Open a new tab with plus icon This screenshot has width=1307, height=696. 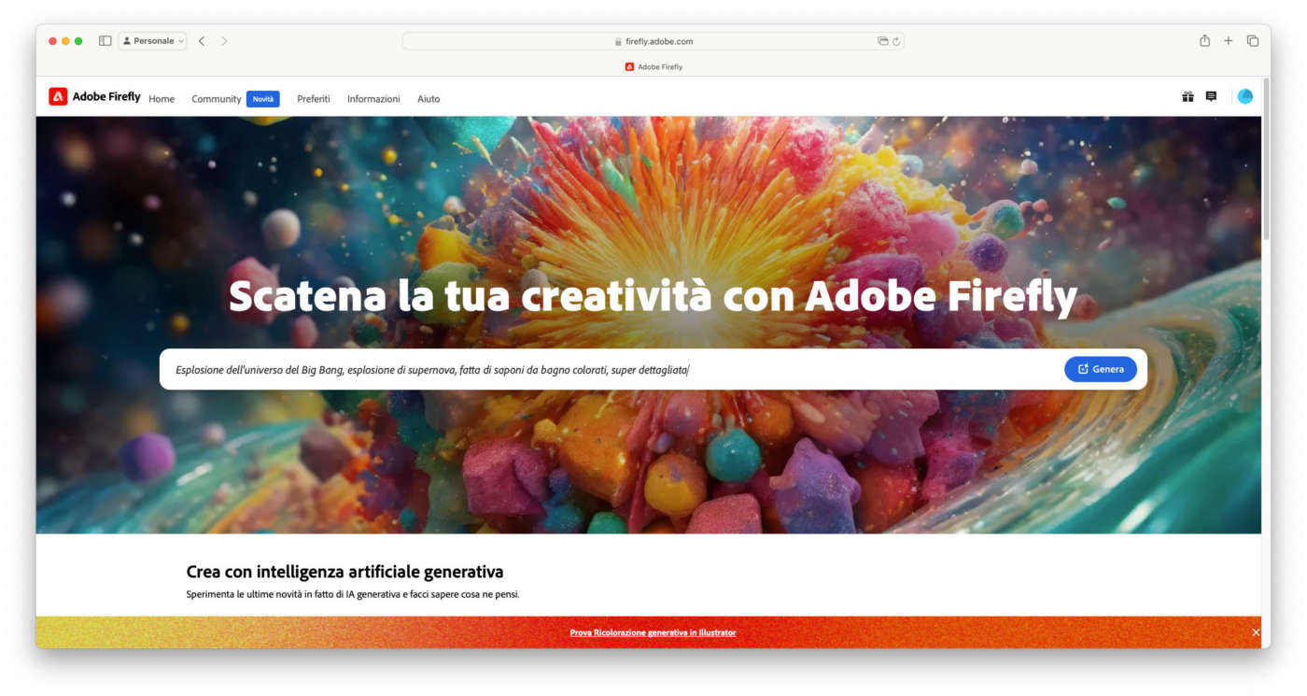click(x=1229, y=41)
